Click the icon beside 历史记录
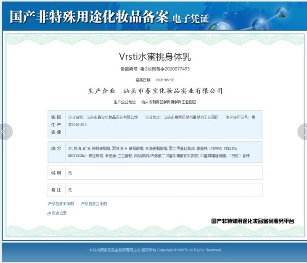The image size is (307, 263). click(x=49, y=213)
